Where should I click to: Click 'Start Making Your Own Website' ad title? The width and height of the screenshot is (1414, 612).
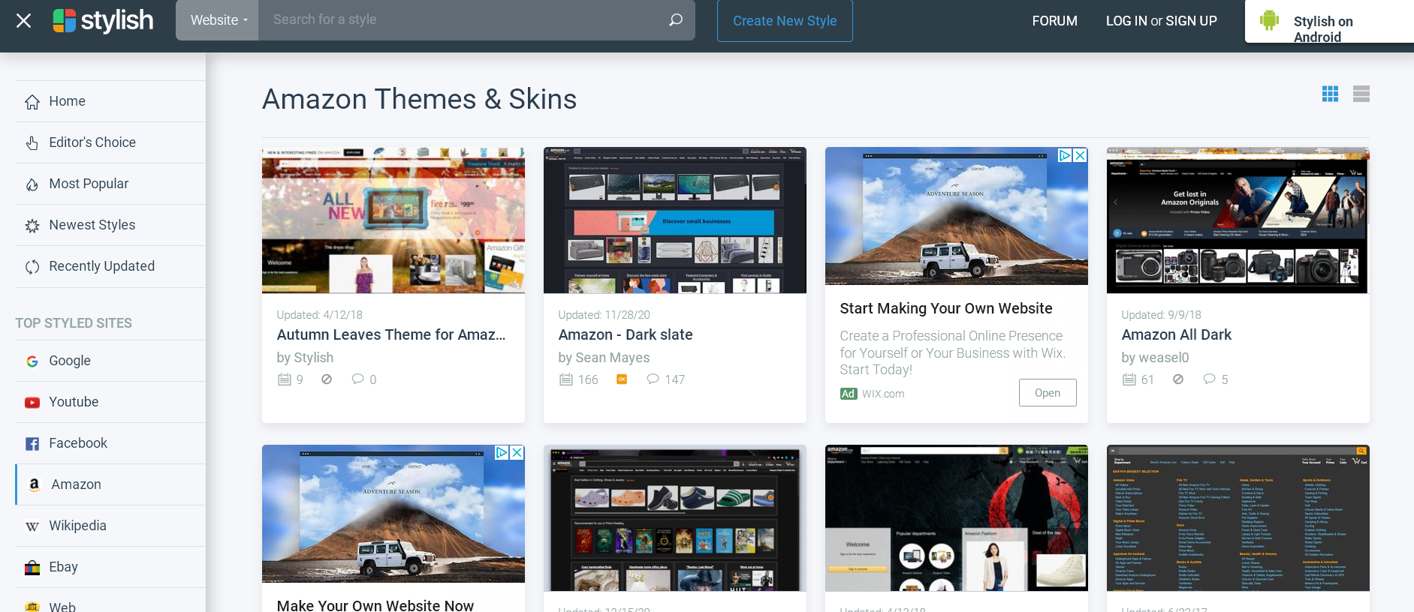(x=946, y=308)
